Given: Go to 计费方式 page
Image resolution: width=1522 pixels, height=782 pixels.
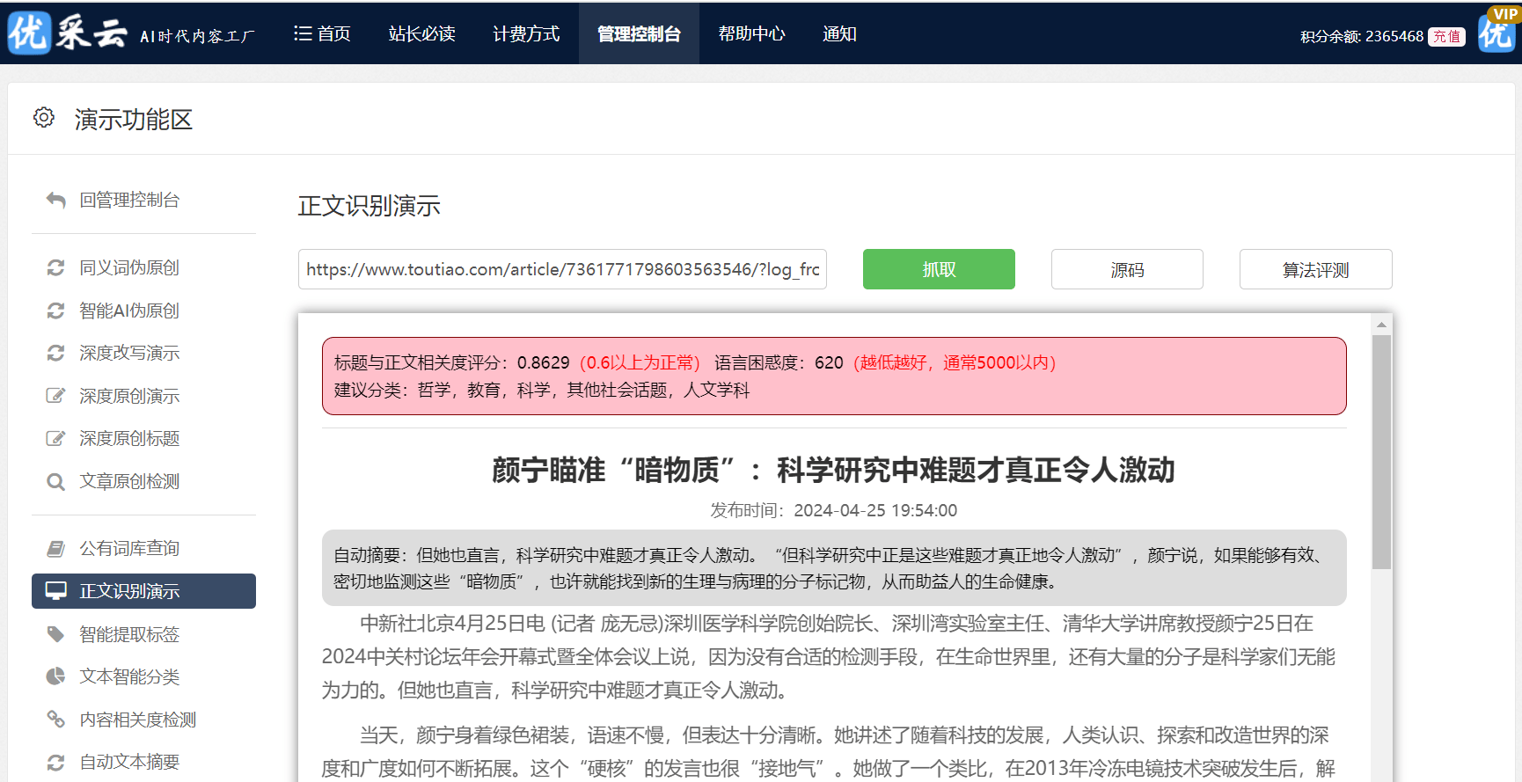Looking at the screenshot, I should tap(526, 33).
